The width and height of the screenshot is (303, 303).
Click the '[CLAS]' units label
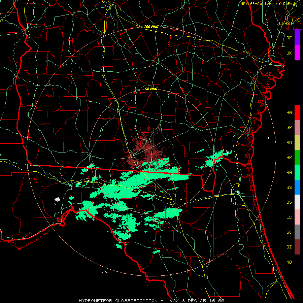pos(284,23)
